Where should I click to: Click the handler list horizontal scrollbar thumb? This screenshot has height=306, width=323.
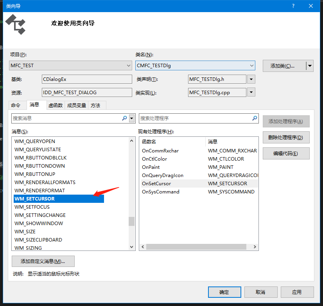(x=196, y=247)
